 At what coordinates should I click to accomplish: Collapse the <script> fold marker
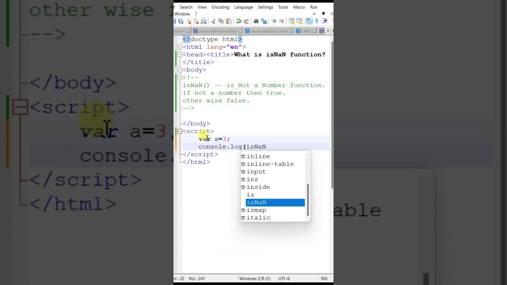click(179, 131)
